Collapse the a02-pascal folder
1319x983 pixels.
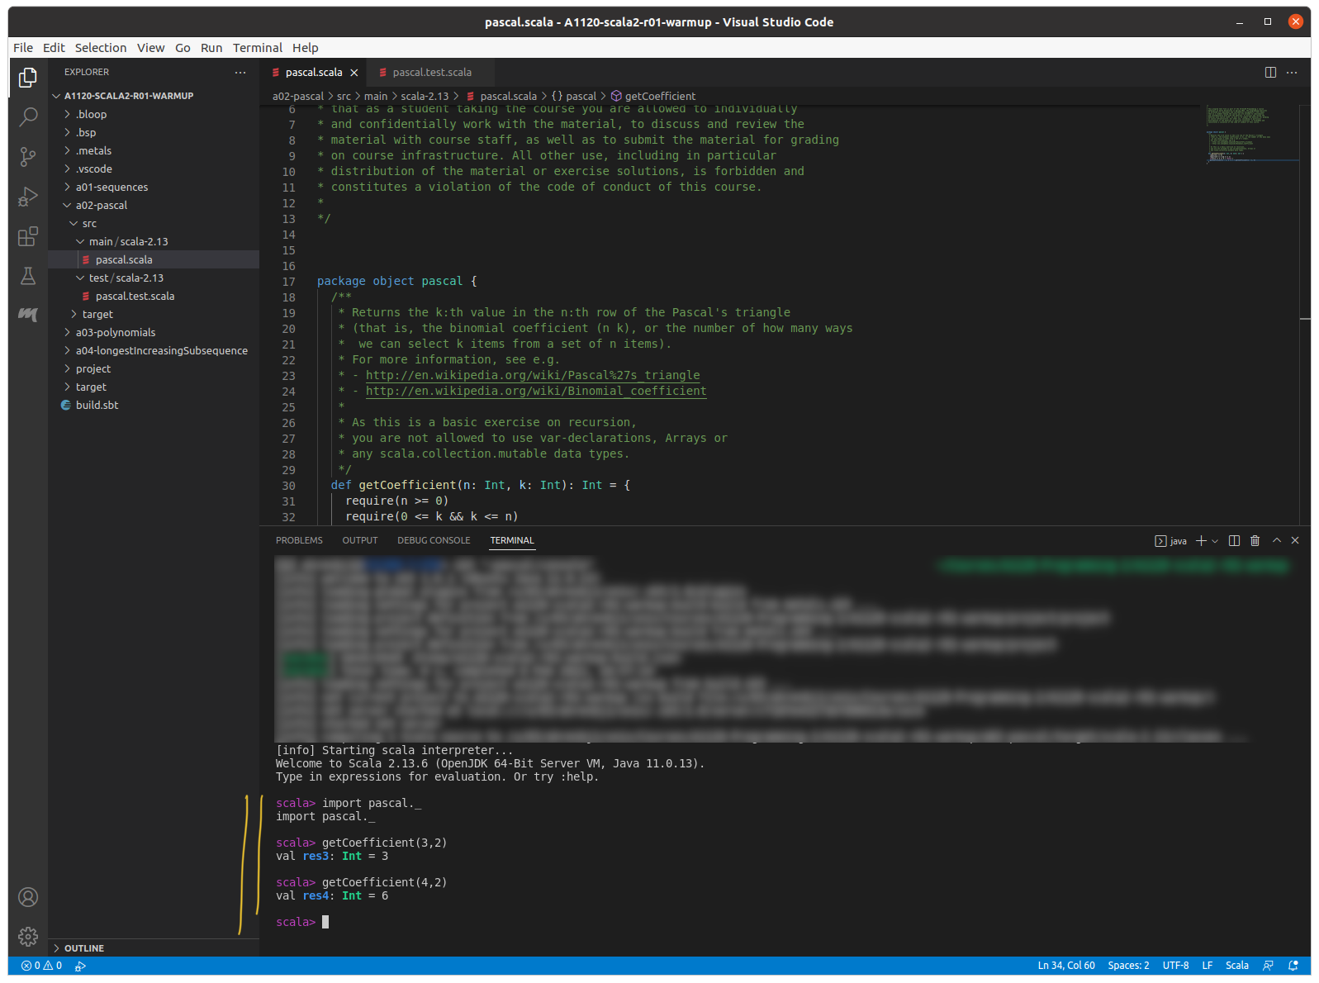coord(101,205)
